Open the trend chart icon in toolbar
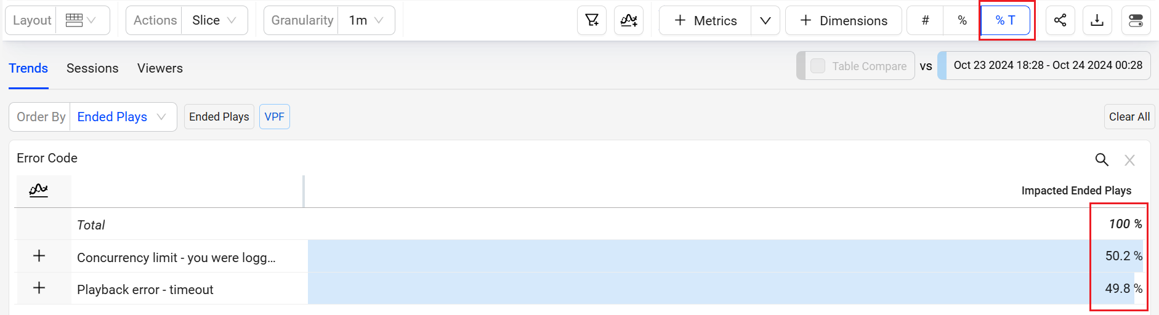The image size is (1159, 315). click(x=629, y=20)
